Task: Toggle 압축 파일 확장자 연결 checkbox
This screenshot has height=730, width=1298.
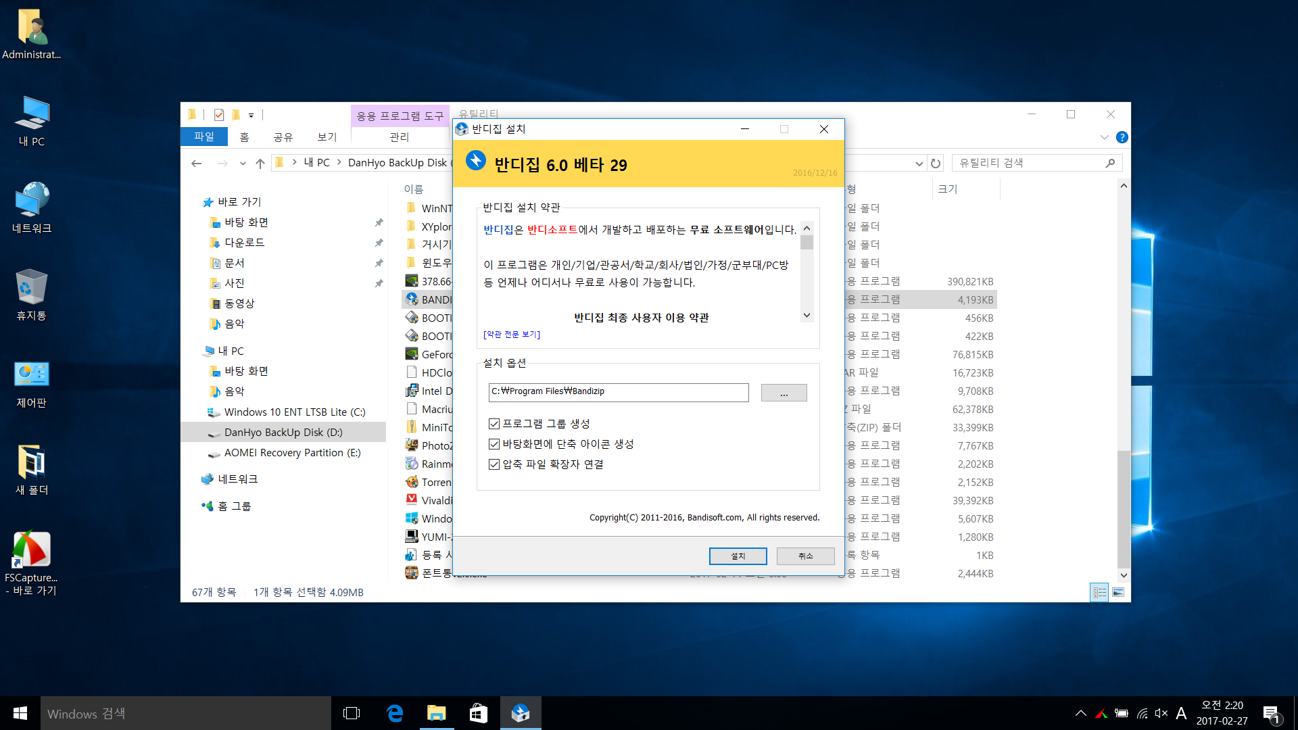Action: pos(494,464)
